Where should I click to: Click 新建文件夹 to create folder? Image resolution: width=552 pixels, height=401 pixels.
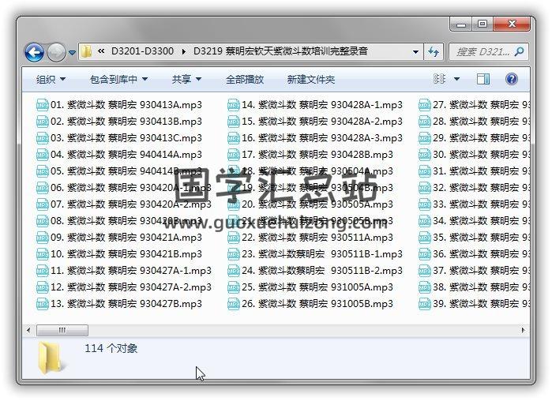point(310,79)
